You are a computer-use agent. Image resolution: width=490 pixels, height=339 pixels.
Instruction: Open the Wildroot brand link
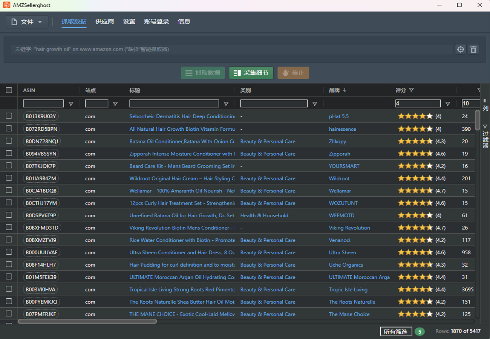pos(339,178)
